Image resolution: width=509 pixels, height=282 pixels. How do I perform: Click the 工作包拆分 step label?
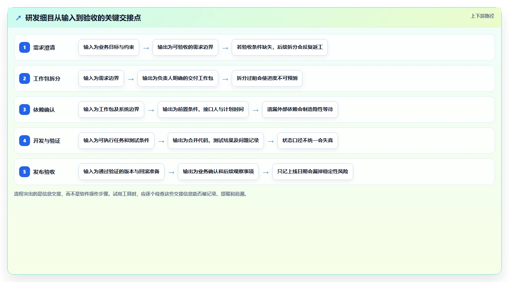tap(47, 78)
